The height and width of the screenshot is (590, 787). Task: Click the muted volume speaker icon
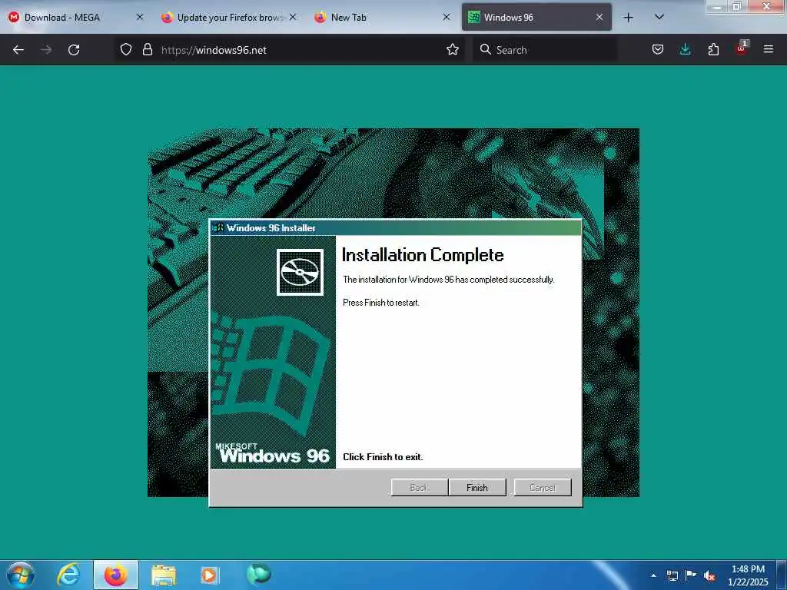point(709,575)
